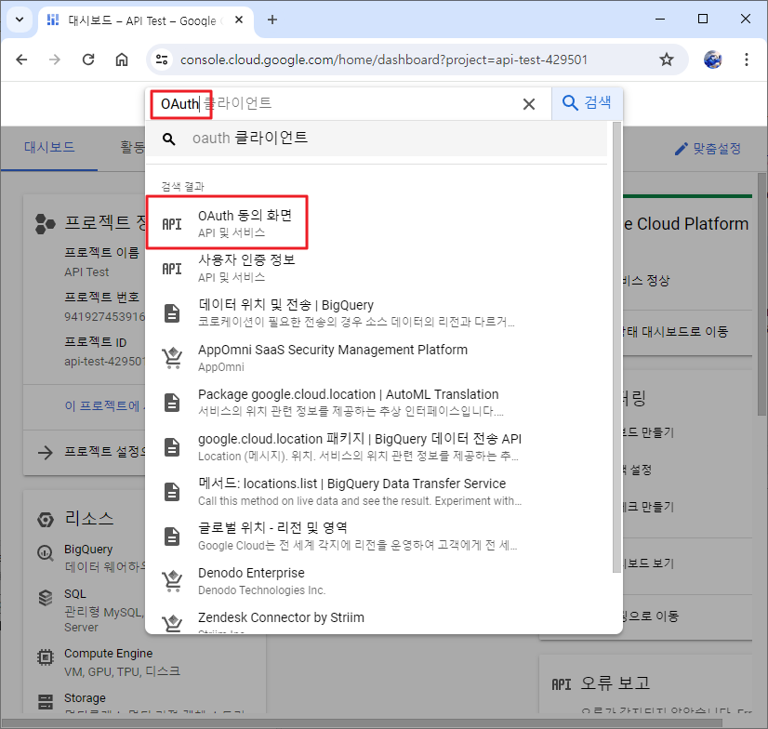Click horizontal scrollbar at page bottom

point(363,723)
